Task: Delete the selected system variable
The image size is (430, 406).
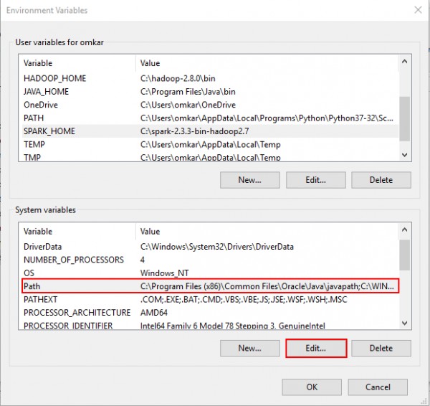Action: (x=381, y=348)
